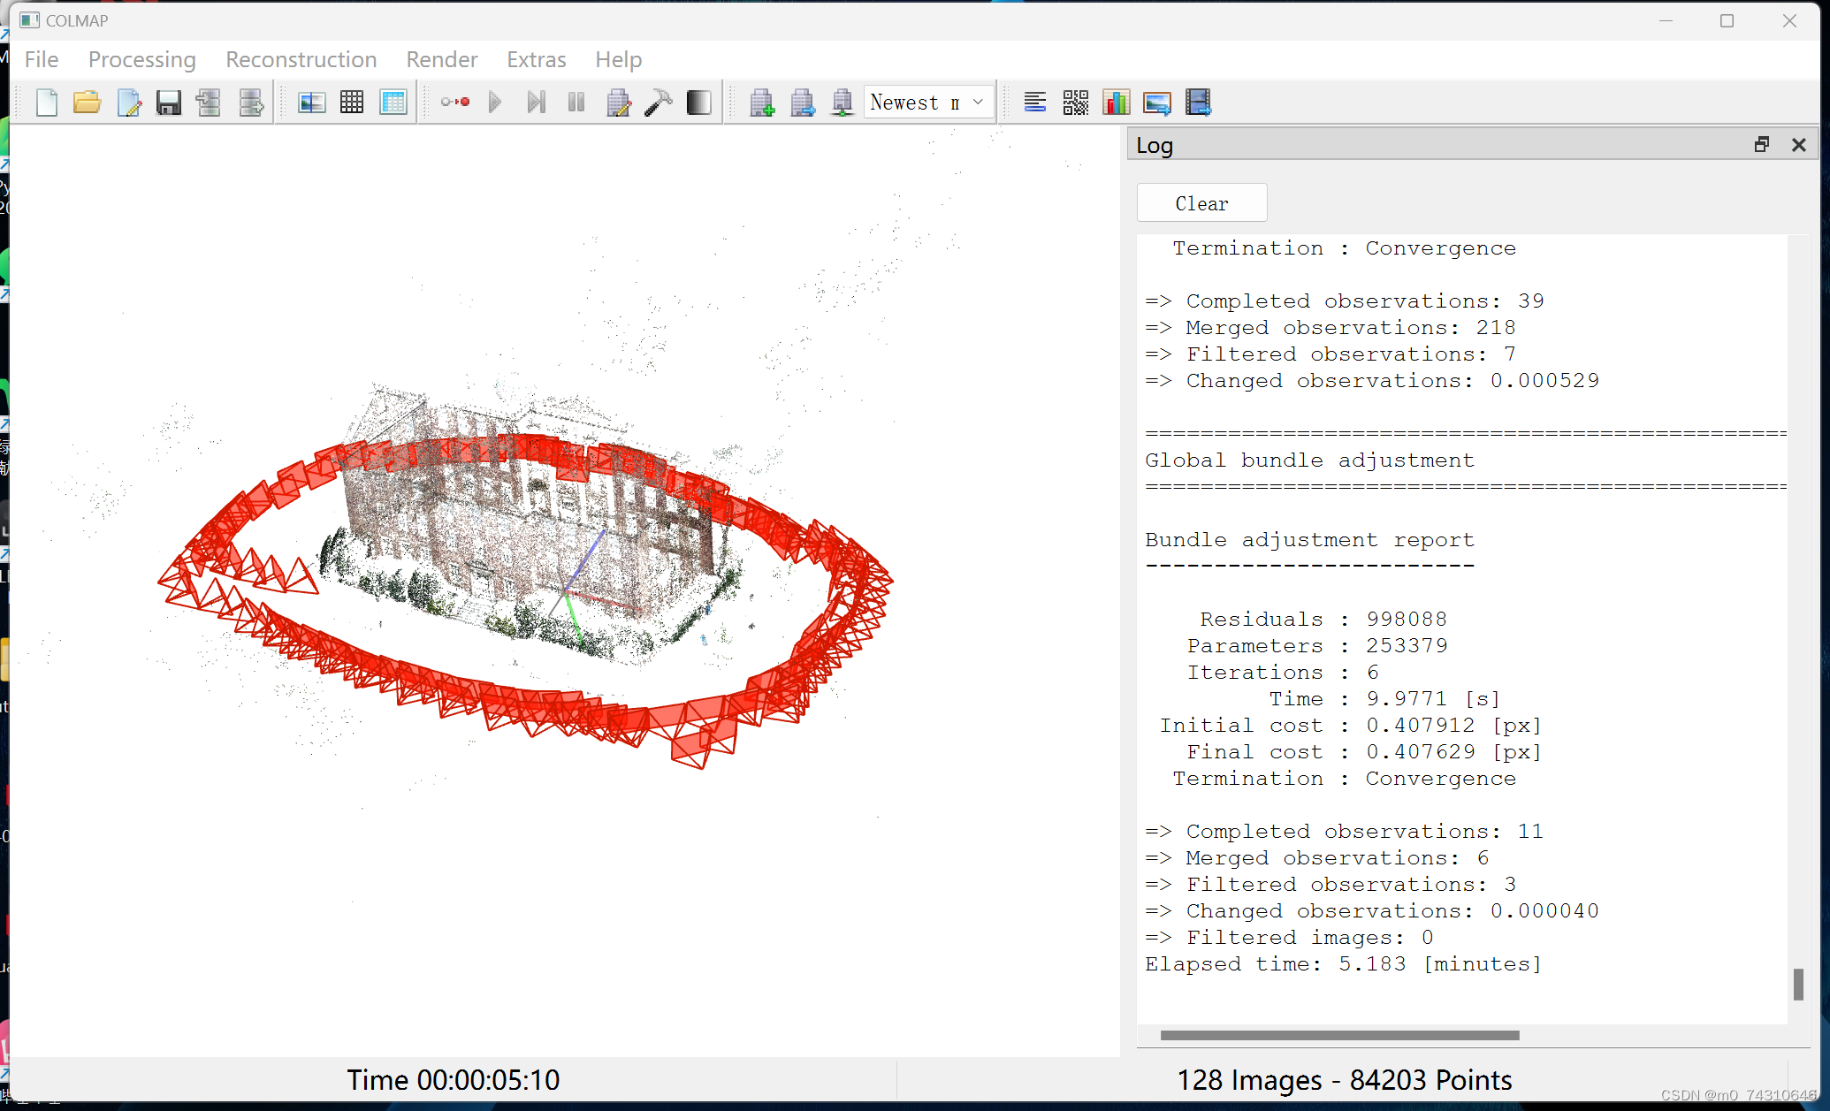Show model statistics bar chart icon
1830x1111 pixels.
click(x=1116, y=103)
